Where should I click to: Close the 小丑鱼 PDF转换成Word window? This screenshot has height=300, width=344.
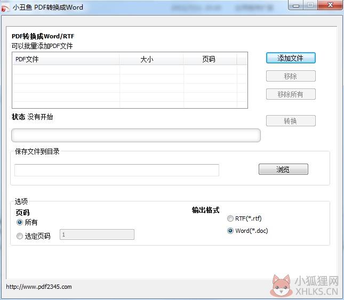(330, 5)
